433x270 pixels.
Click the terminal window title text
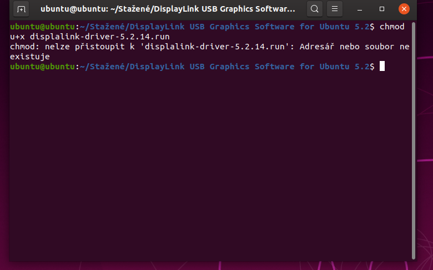[x=168, y=9]
